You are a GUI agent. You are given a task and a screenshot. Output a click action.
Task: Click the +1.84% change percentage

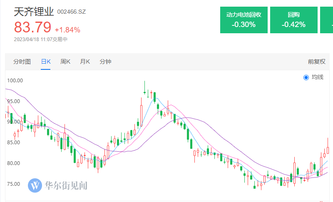(67, 30)
